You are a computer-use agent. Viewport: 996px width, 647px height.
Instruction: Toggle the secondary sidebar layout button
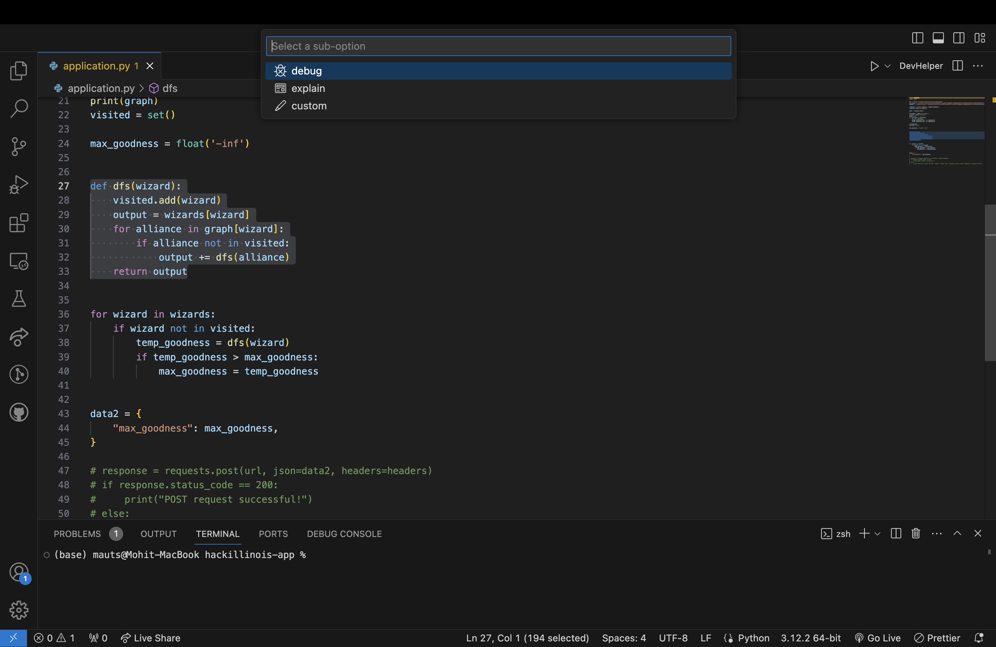point(959,38)
